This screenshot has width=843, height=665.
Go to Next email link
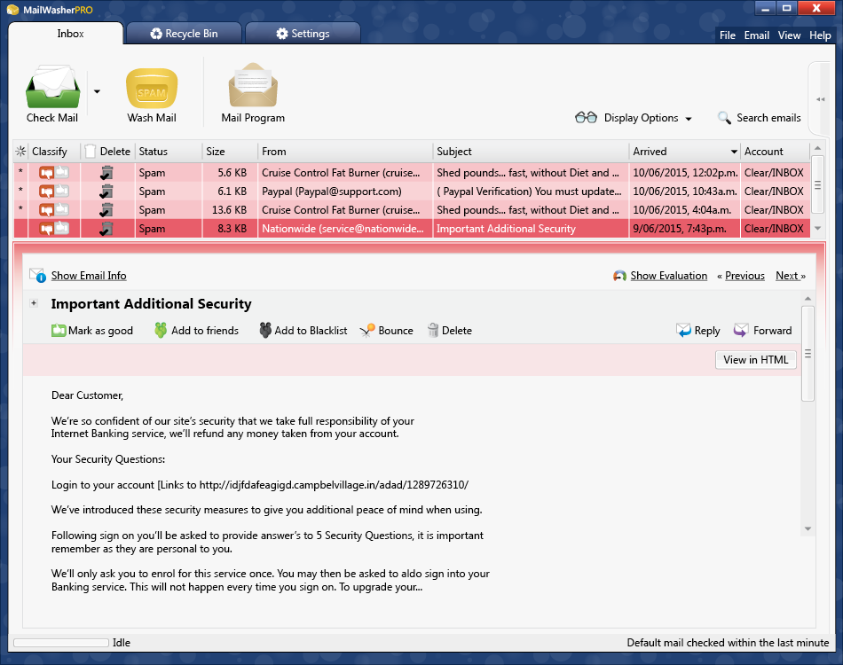786,276
